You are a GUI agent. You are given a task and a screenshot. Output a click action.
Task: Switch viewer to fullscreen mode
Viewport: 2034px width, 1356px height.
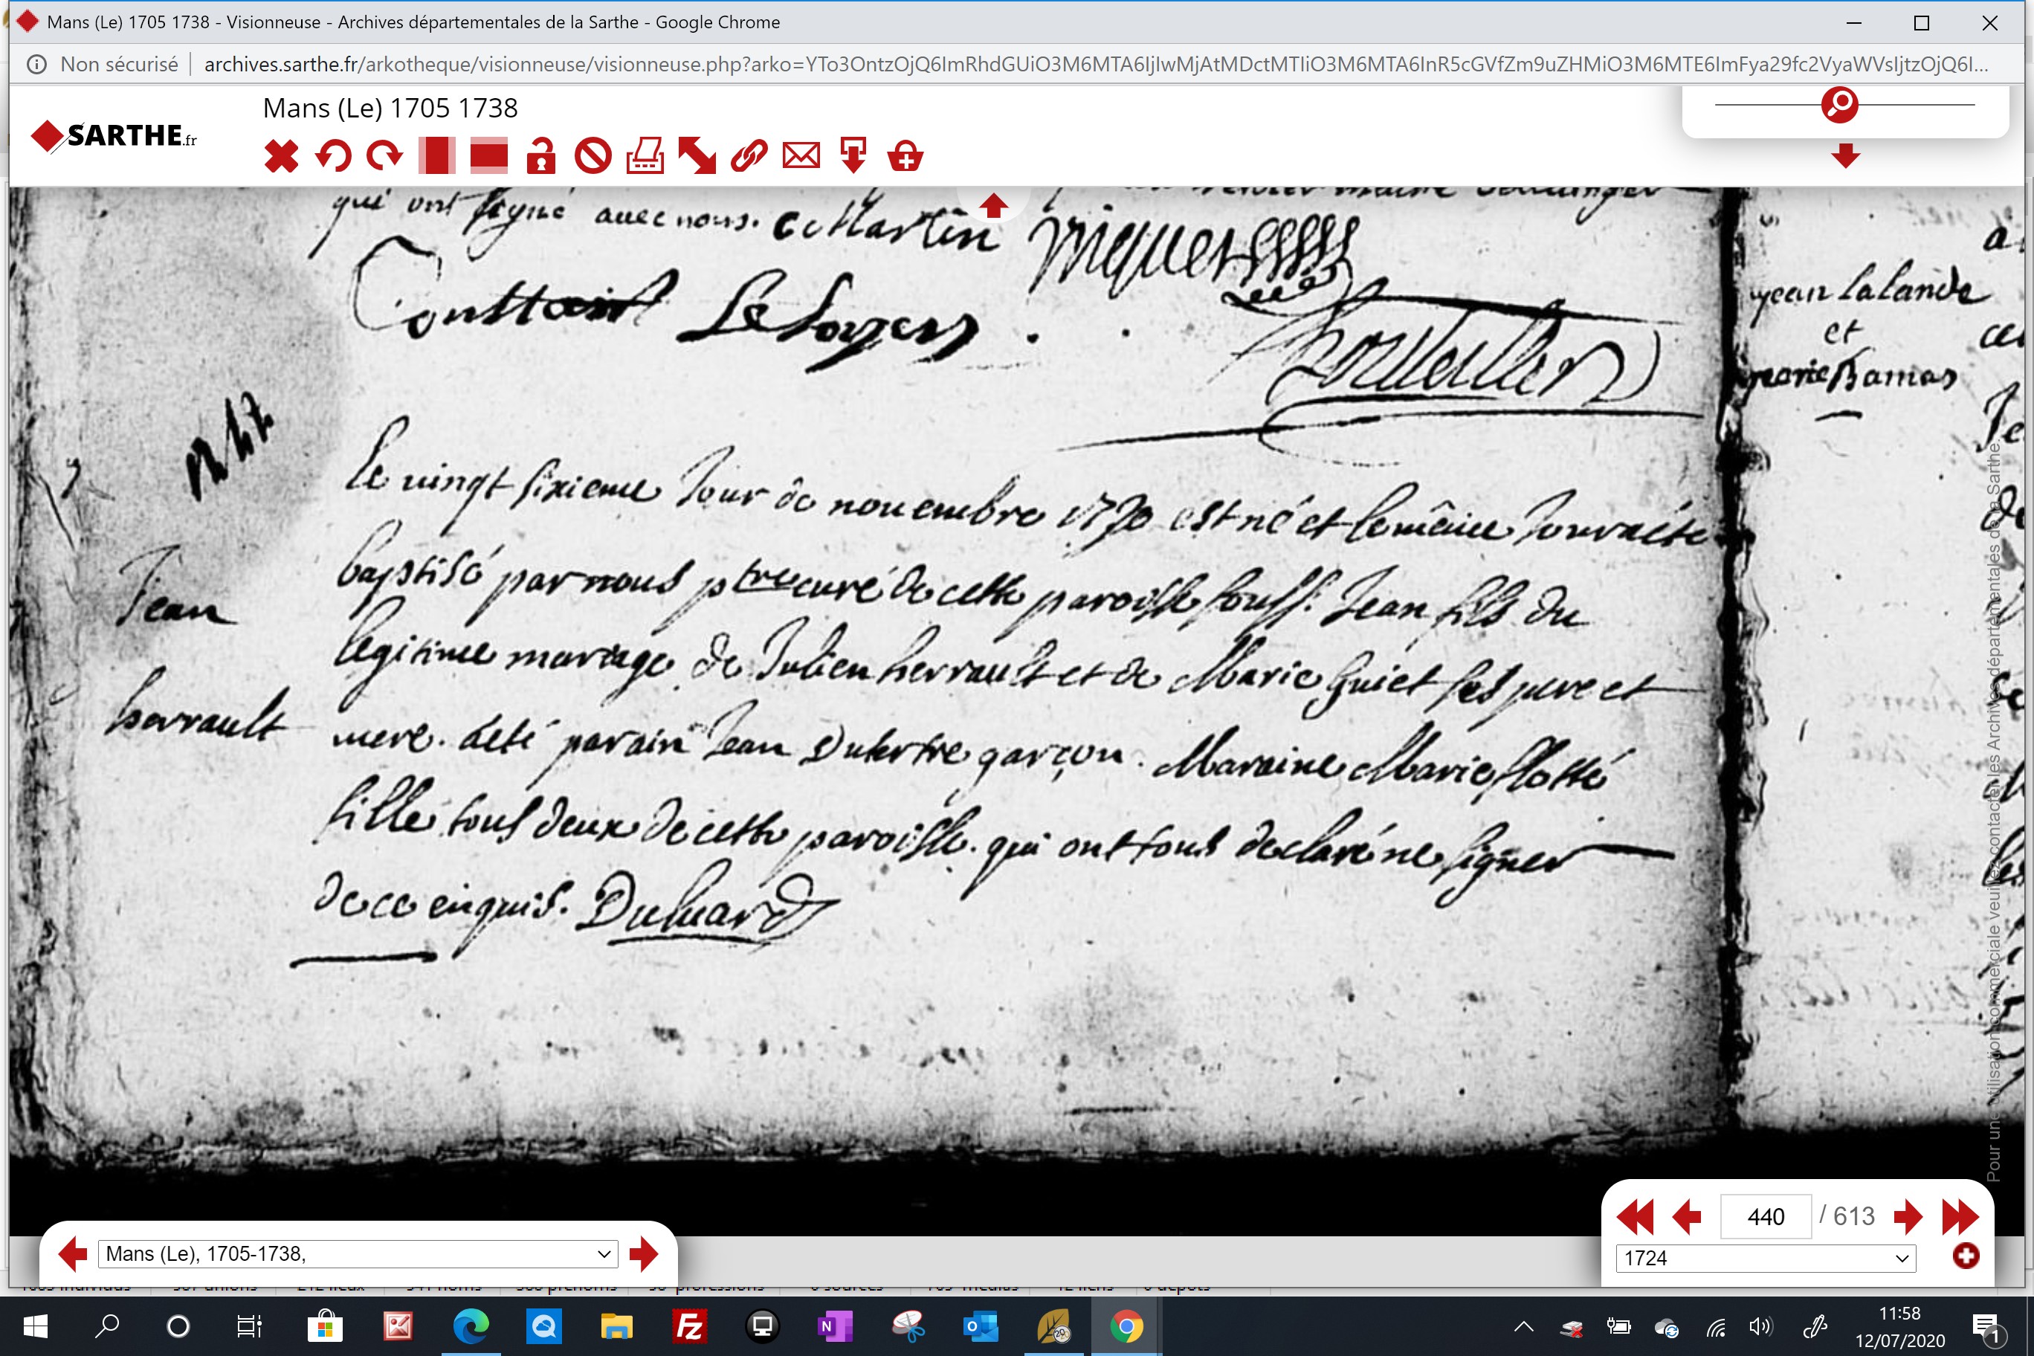coord(697,157)
